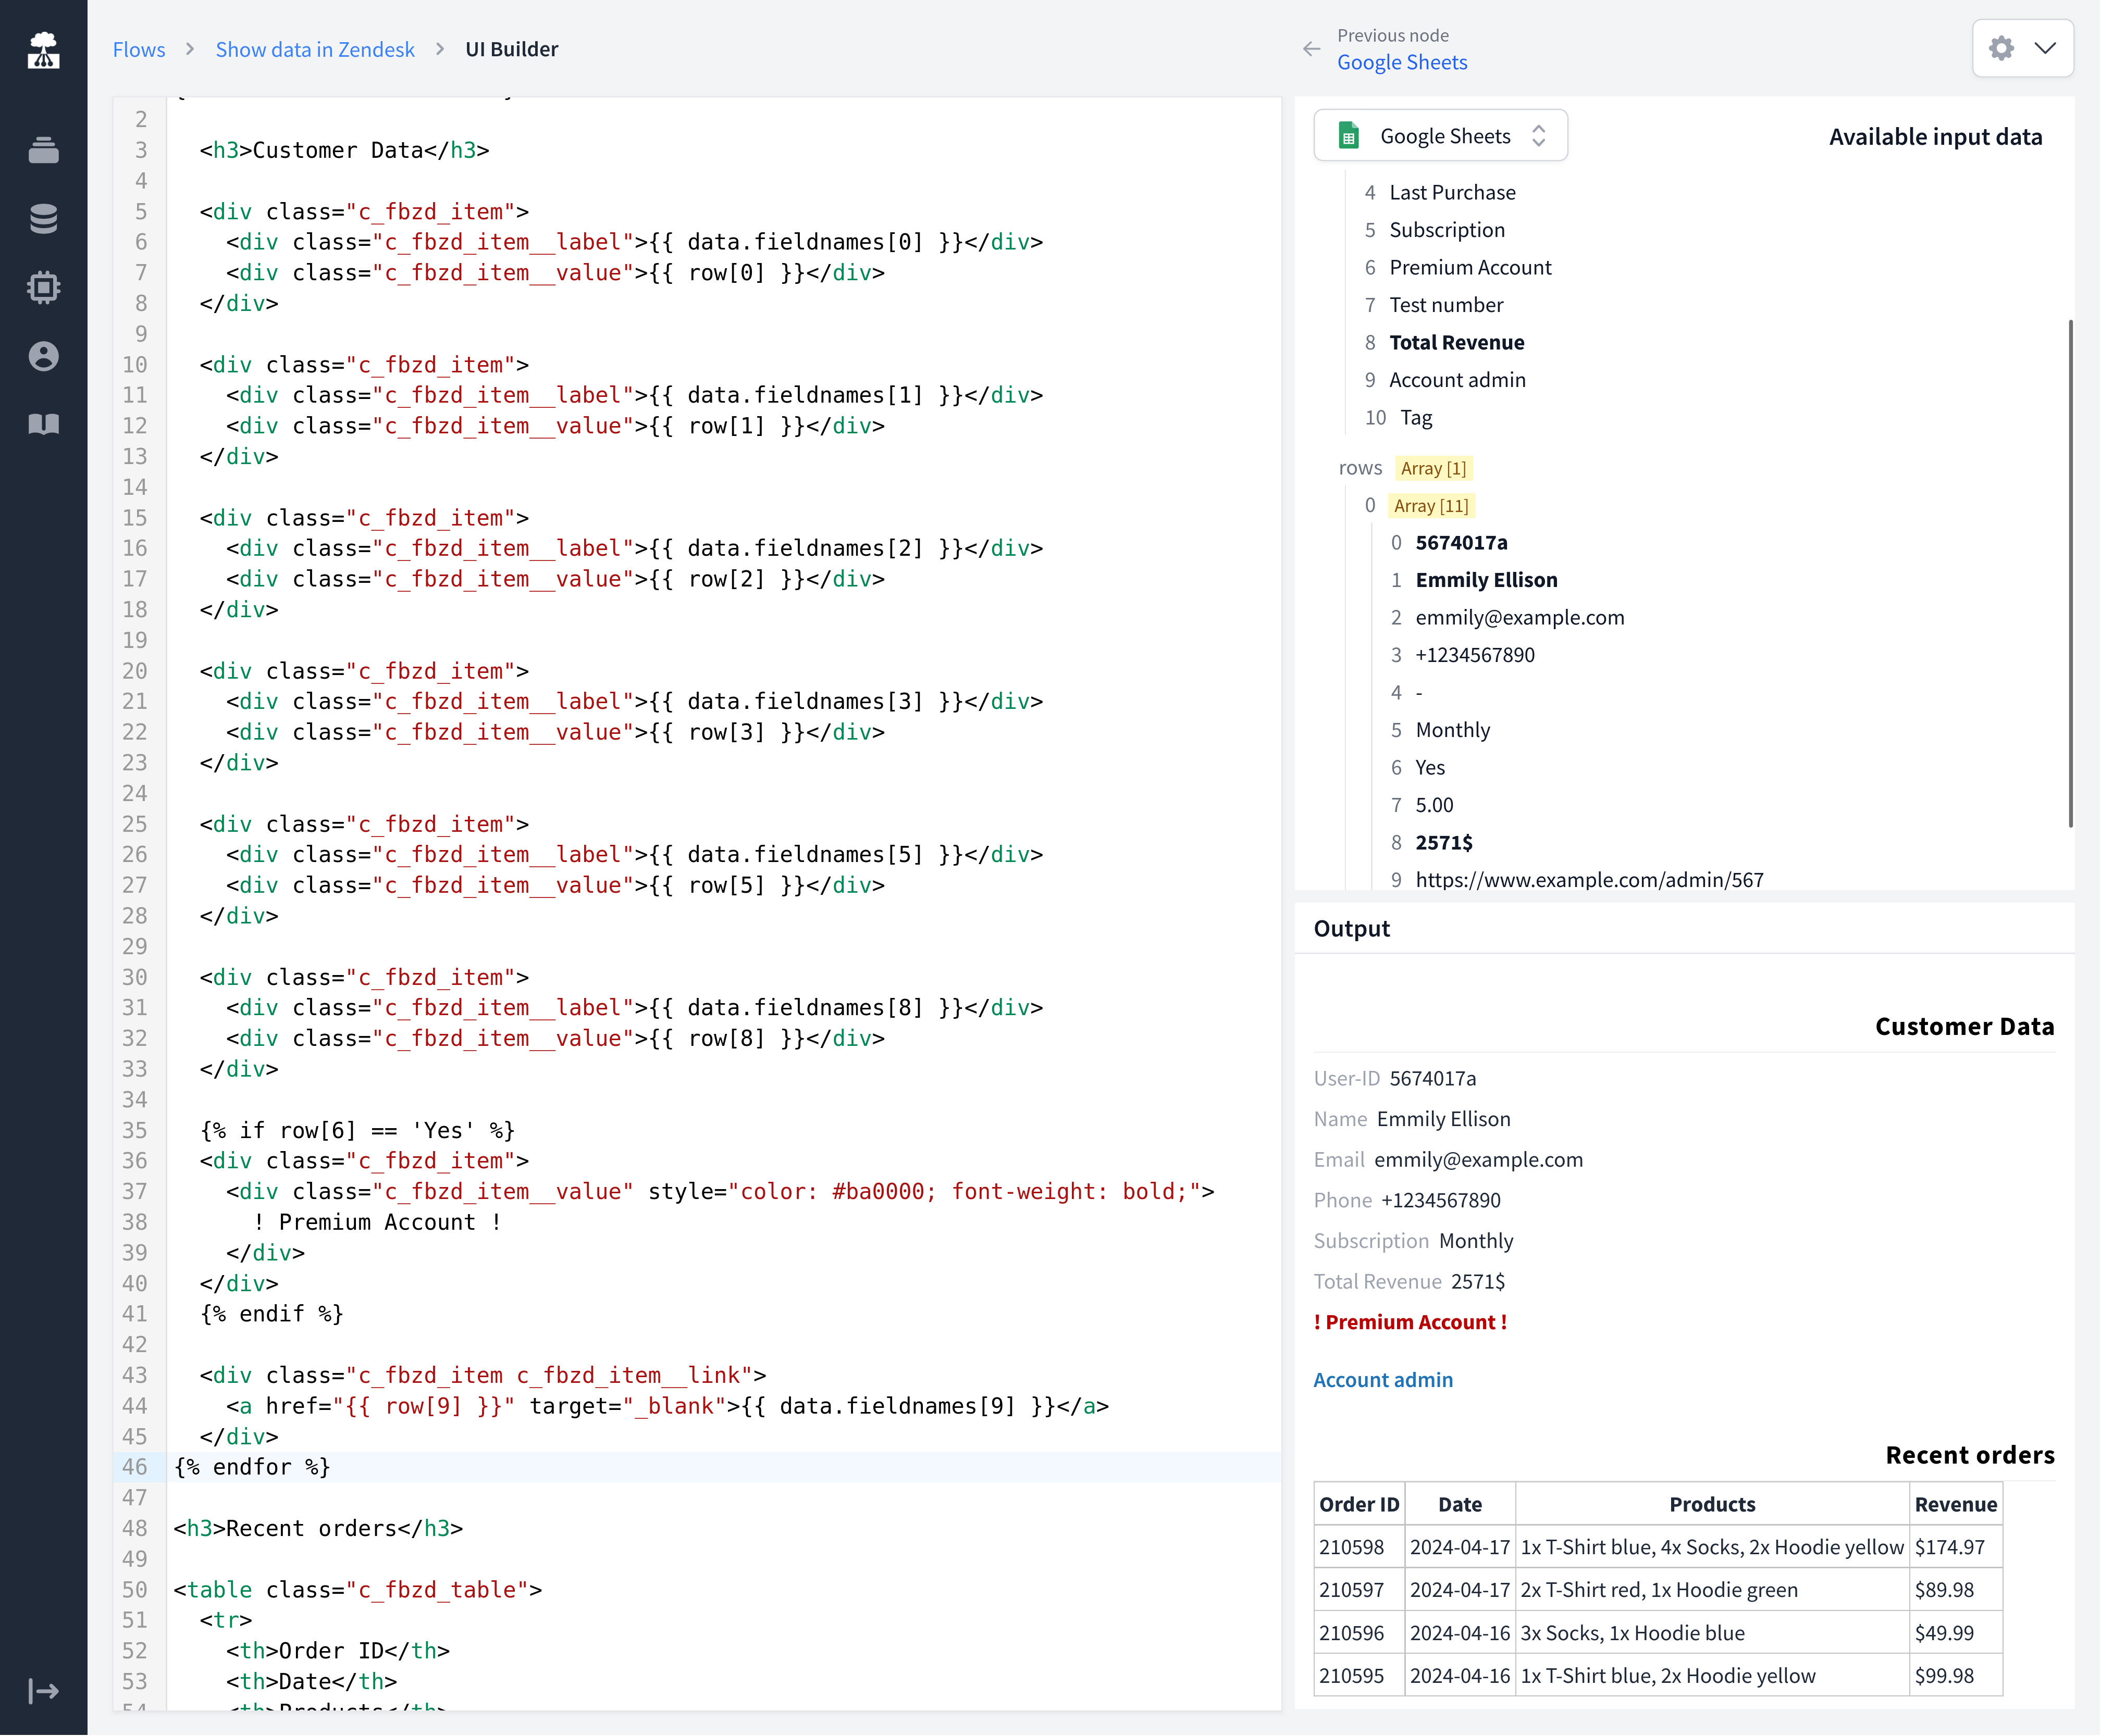Go to Flows breadcrumb
This screenshot has height=1736, width=2101.
point(139,49)
